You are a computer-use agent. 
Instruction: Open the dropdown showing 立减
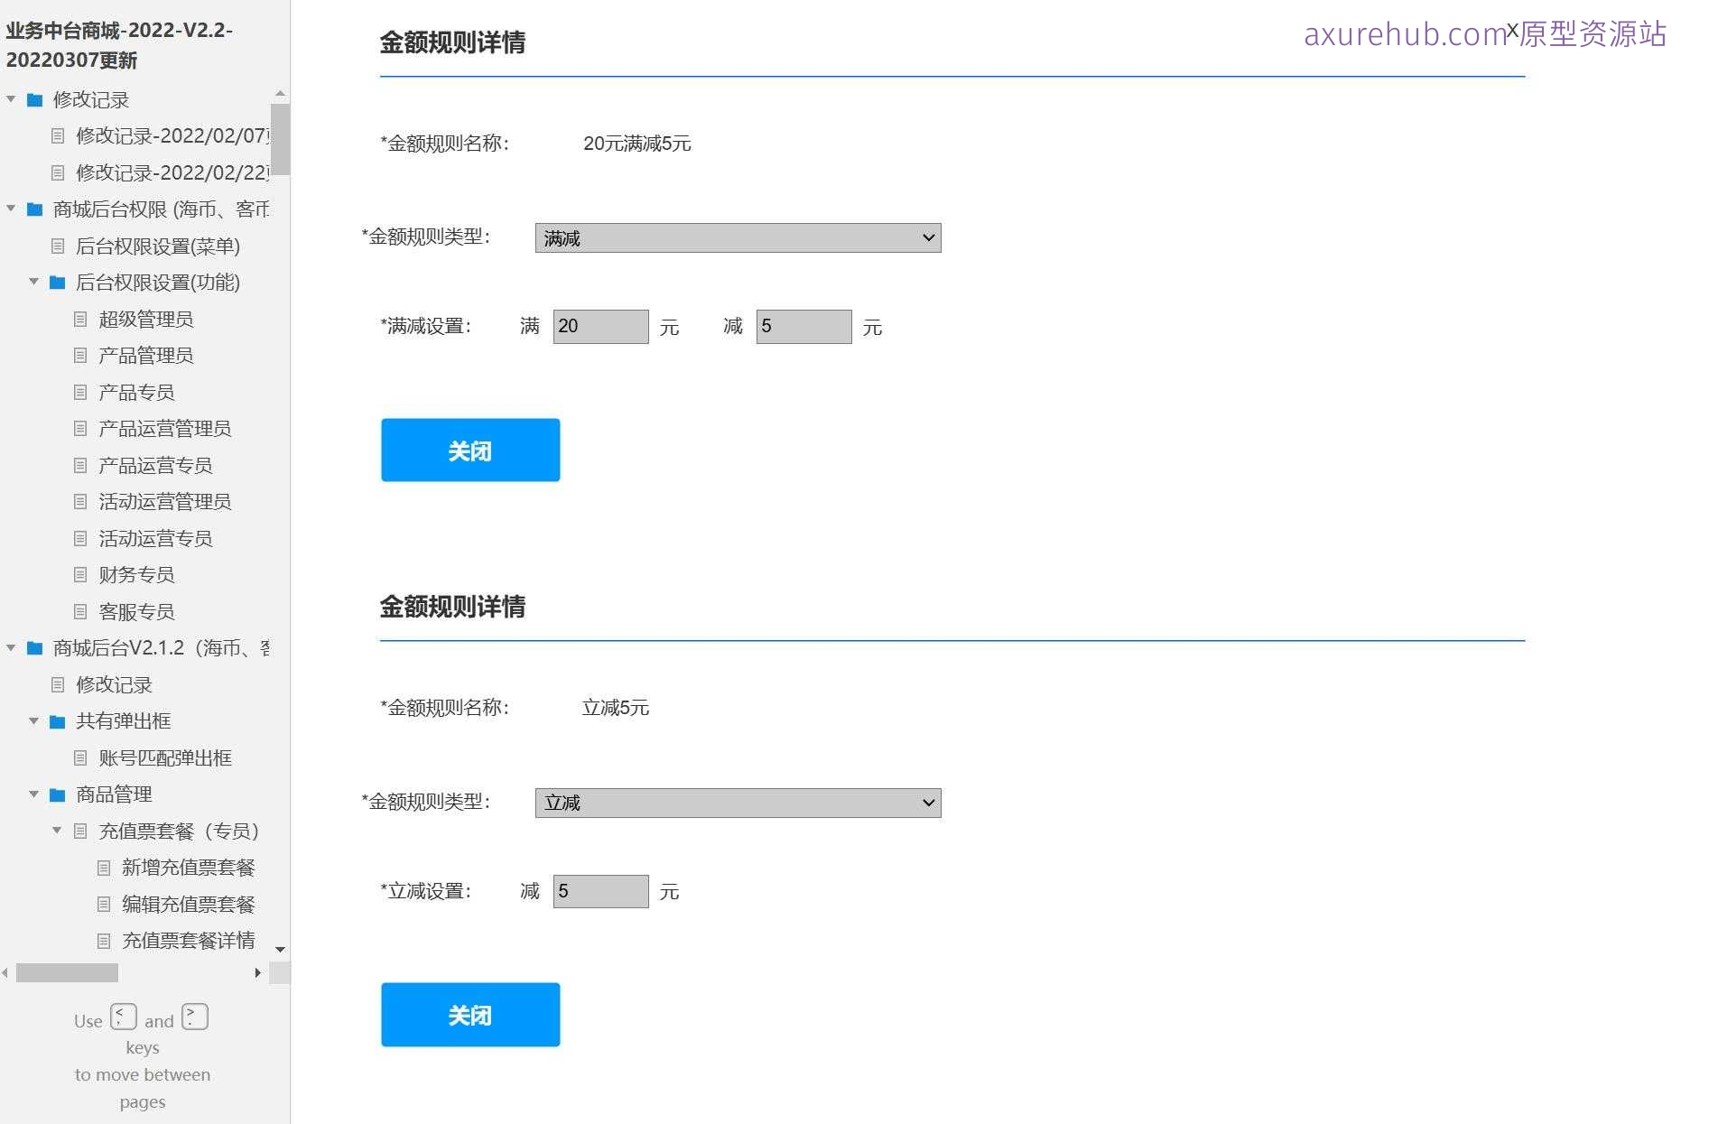(738, 802)
